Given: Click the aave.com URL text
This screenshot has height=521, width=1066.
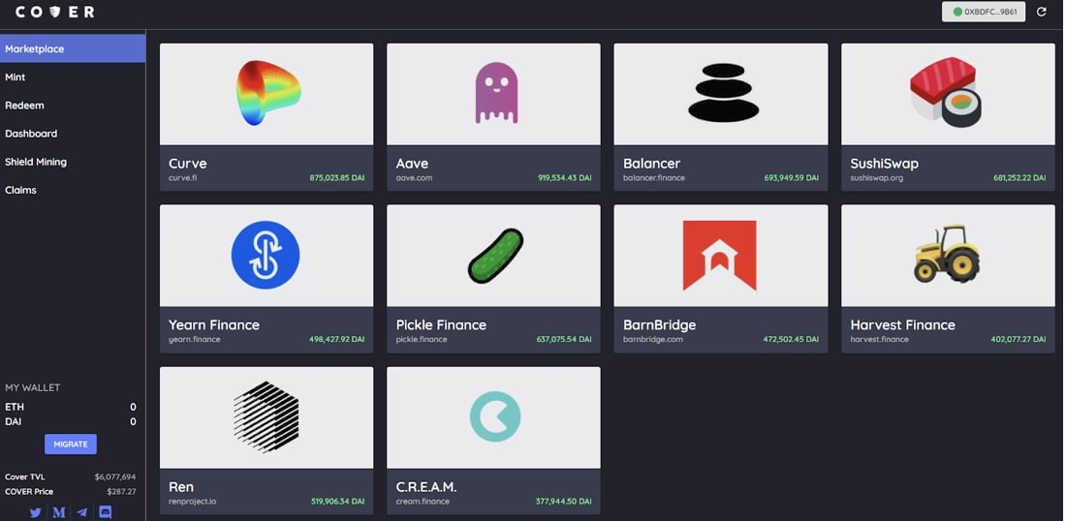Looking at the screenshot, I should click(x=414, y=178).
